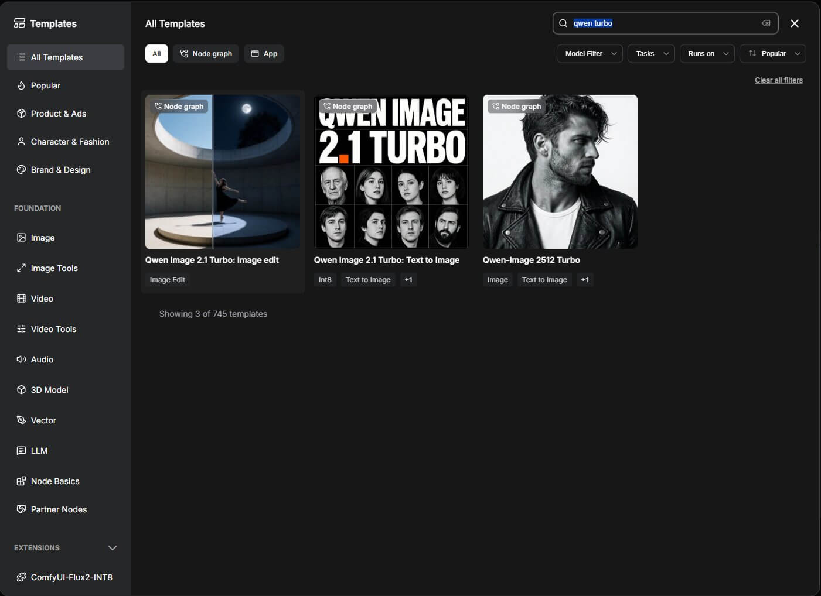
Task: Select the All filter tab
Action: click(x=156, y=54)
